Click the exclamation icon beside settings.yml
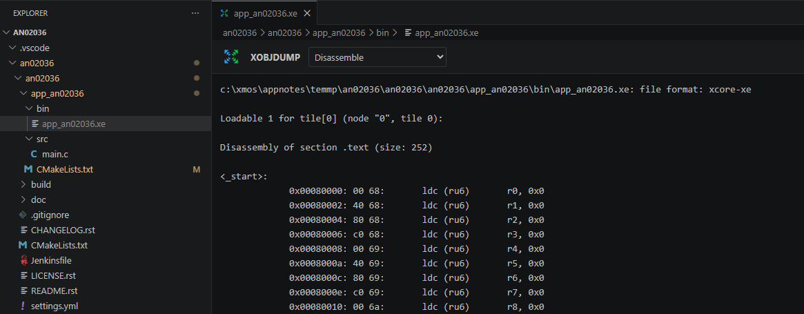The width and height of the screenshot is (804, 314). (x=23, y=306)
